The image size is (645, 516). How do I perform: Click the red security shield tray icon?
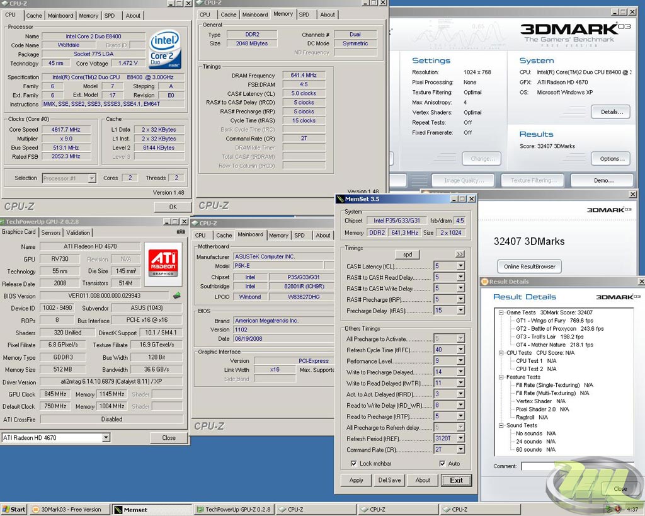[x=617, y=510]
